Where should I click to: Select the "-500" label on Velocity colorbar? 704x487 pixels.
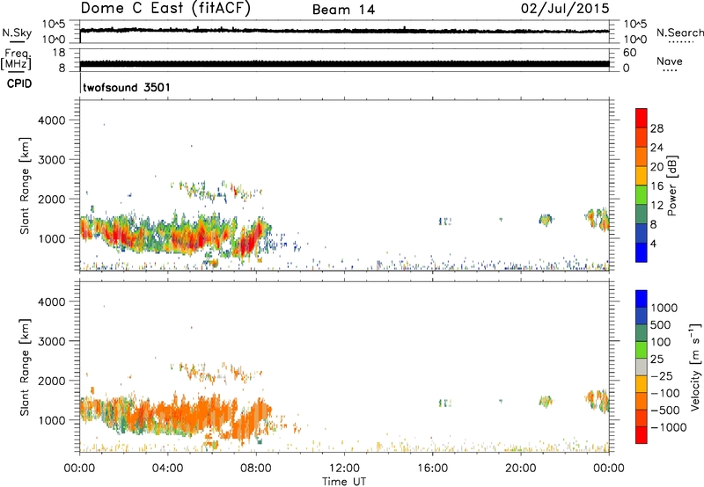(665, 410)
